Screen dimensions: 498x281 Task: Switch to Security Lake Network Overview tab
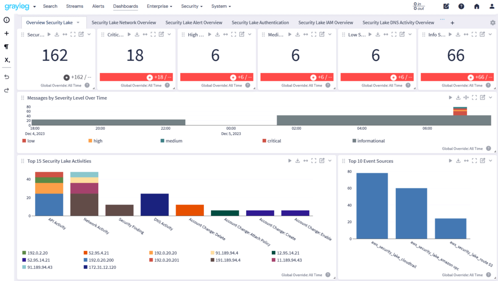(124, 22)
